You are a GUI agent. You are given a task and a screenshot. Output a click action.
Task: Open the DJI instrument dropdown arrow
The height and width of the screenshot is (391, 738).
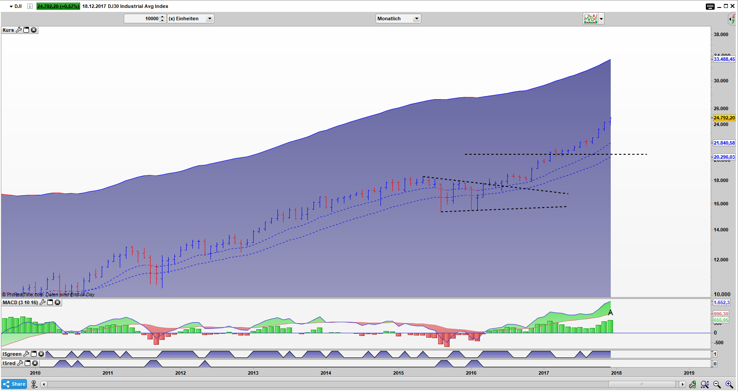pyautogui.click(x=11, y=7)
